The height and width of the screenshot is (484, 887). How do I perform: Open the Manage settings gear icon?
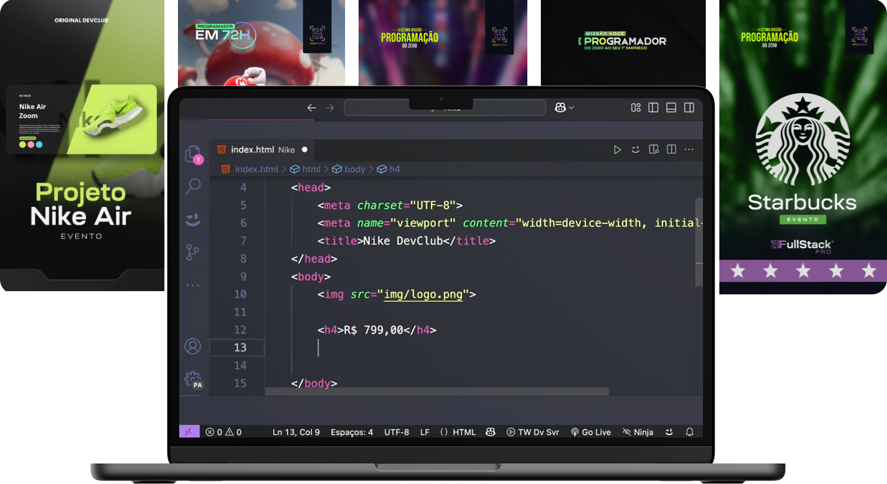pos(193,379)
